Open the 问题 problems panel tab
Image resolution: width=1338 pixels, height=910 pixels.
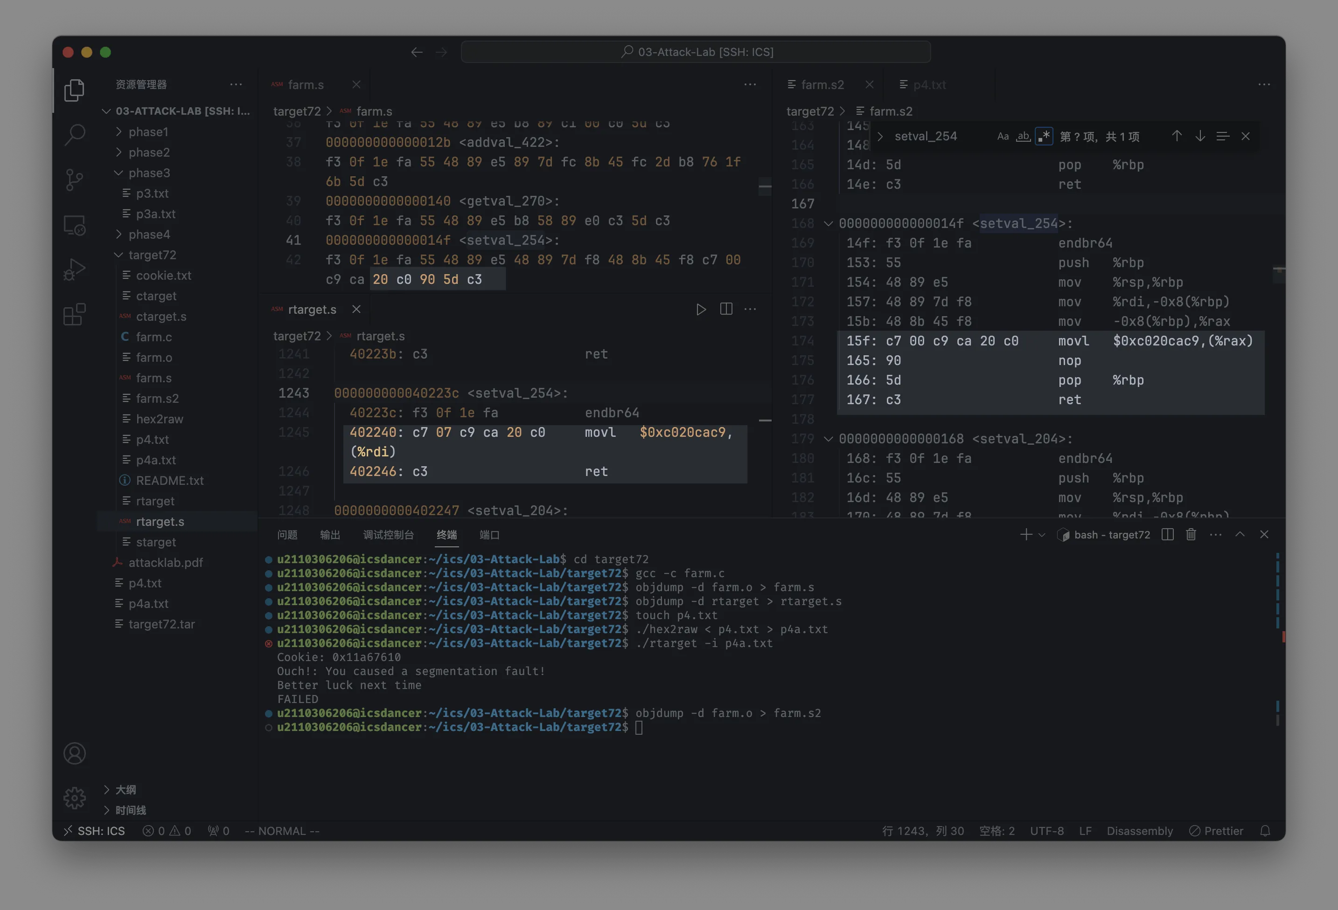click(x=287, y=535)
